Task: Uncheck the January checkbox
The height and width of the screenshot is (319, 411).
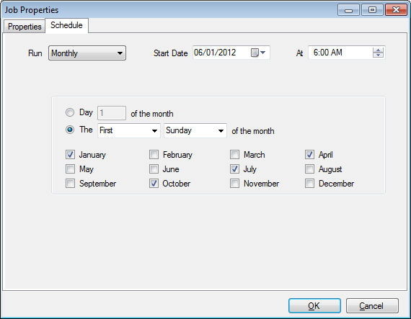Action: [70, 155]
